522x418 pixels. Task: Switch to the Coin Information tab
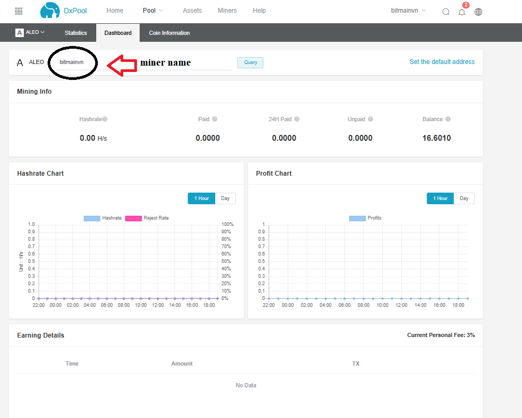169,33
